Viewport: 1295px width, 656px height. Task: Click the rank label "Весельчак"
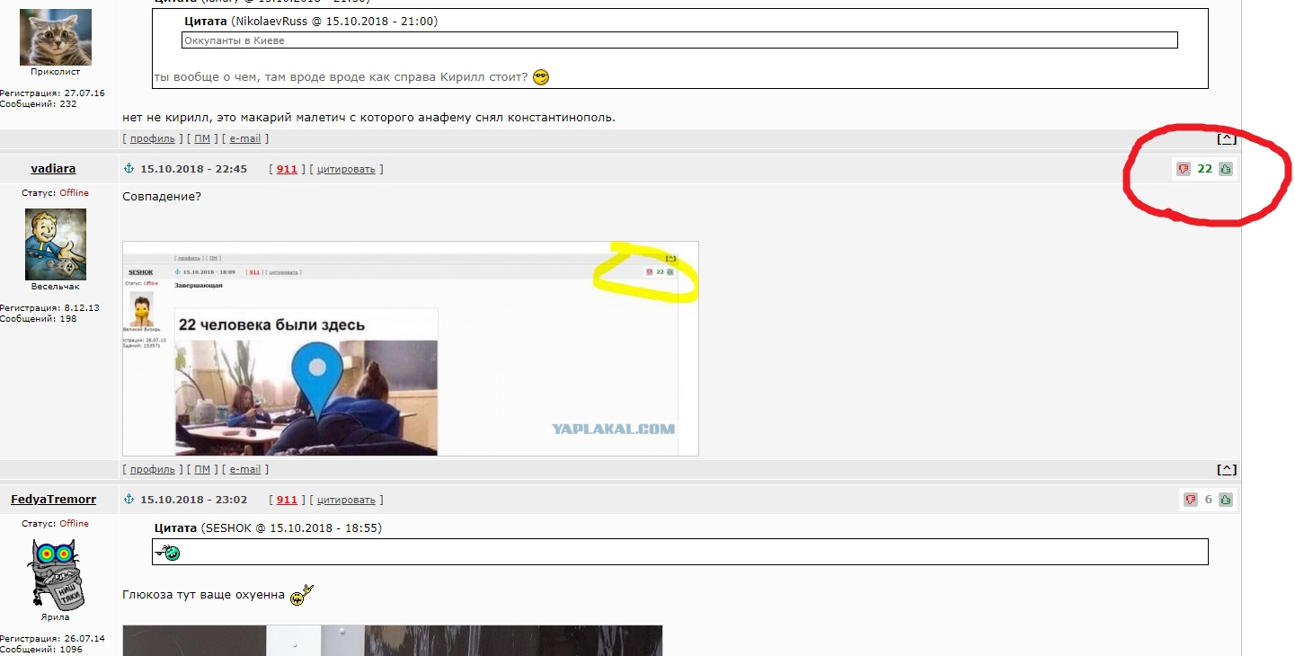56,287
